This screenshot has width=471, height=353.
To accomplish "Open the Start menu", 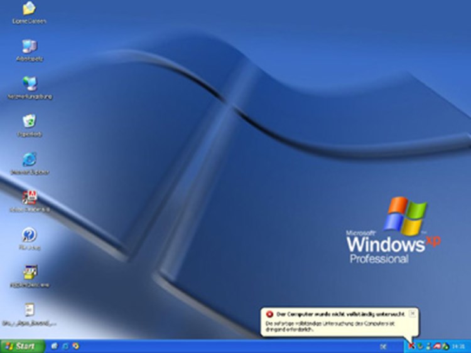I will click(23, 346).
